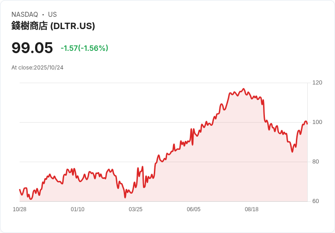335x233 pixels.
Task: Click the October low point near 85
Action: (x=292, y=152)
